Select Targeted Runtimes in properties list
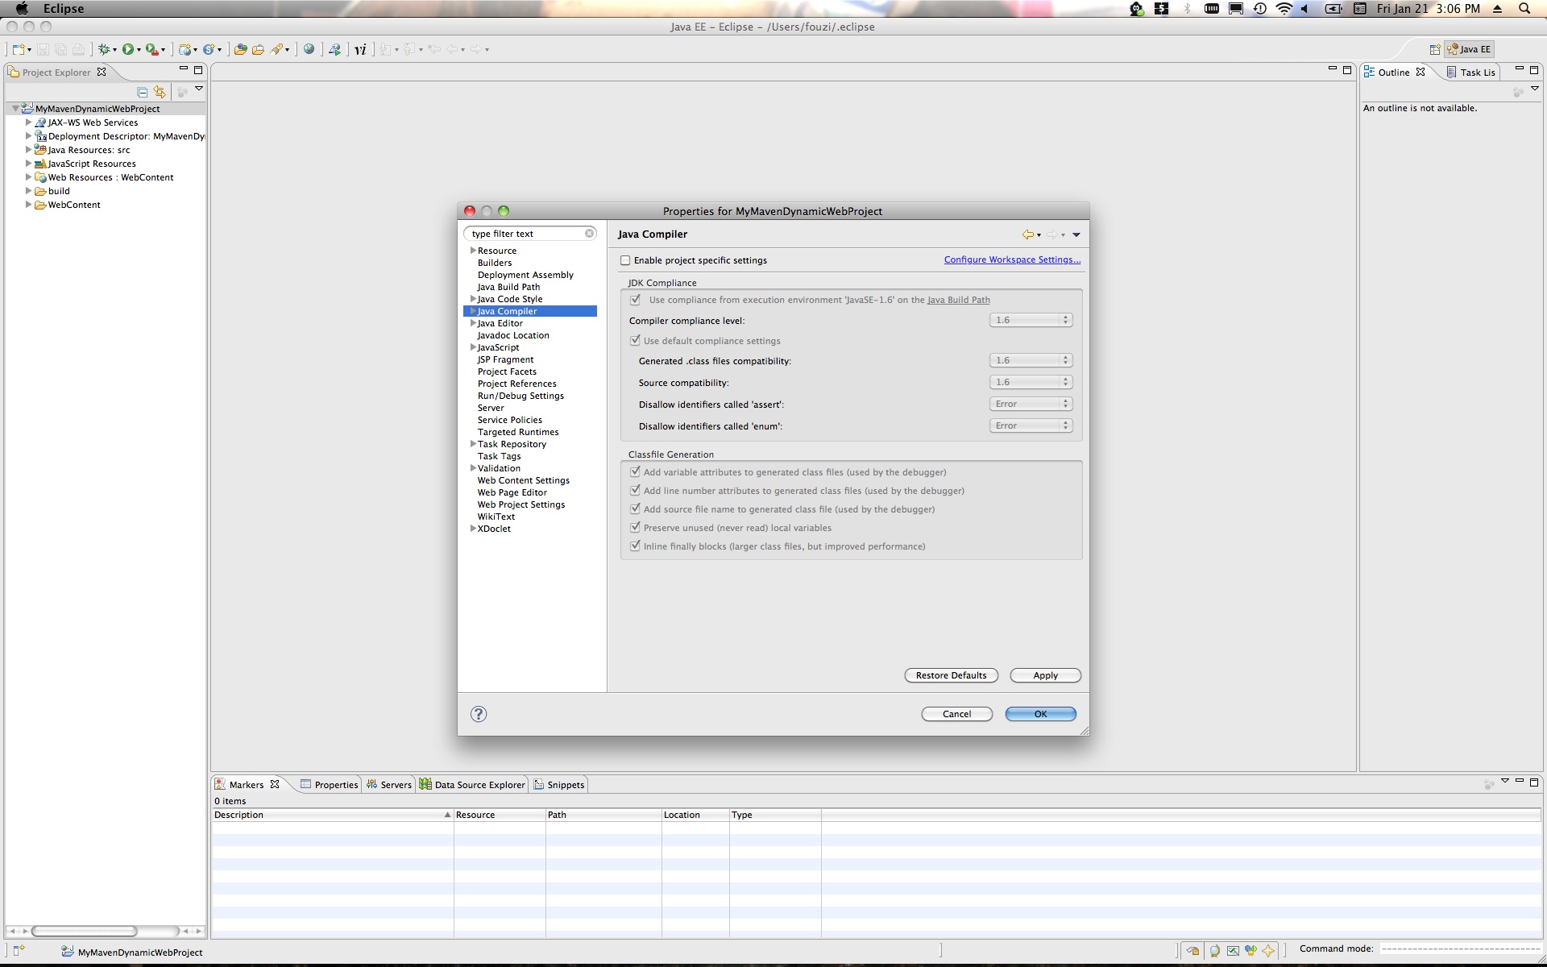The image size is (1547, 967). point(518,432)
